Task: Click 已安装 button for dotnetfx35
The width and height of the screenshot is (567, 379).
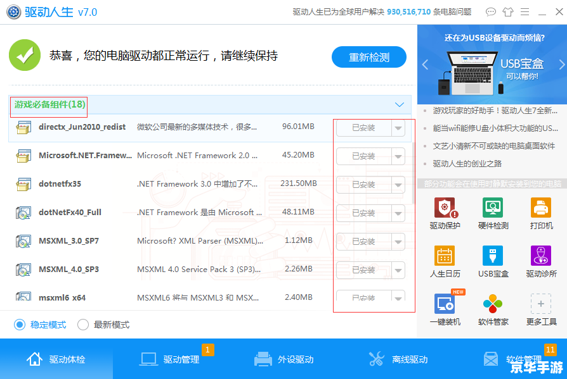Action: coord(364,185)
